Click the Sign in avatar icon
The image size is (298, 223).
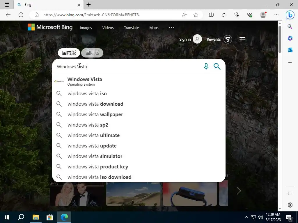[x=197, y=39]
